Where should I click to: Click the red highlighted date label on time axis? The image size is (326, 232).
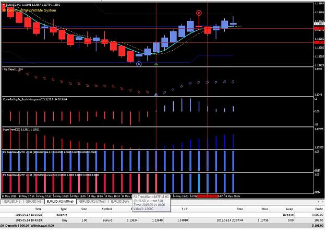[x=207, y=196]
